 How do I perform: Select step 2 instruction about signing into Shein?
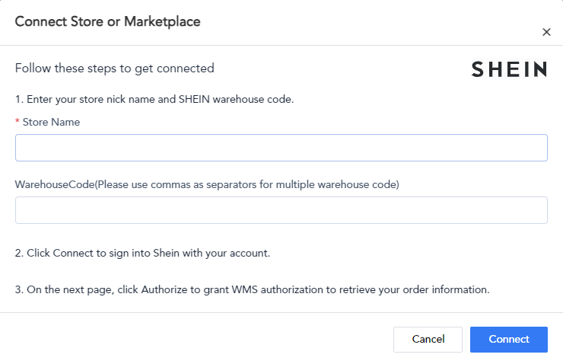click(142, 253)
